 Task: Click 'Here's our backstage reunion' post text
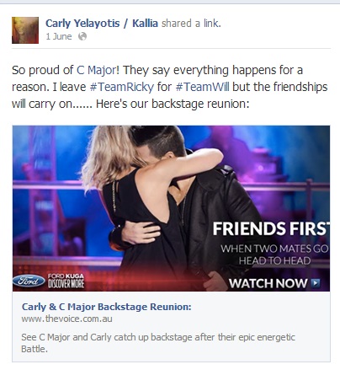click(x=173, y=104)
